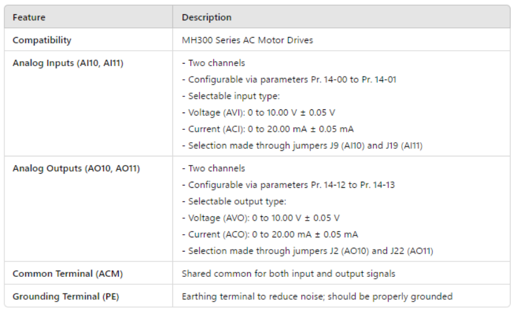Click the "Feature" column header

pos(29,17)
